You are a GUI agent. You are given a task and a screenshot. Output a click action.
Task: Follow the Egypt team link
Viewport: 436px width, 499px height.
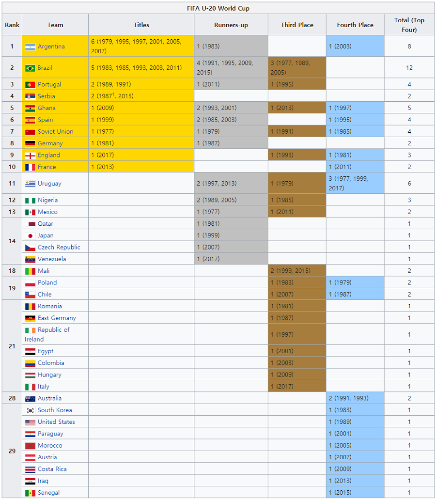(46, 351)
